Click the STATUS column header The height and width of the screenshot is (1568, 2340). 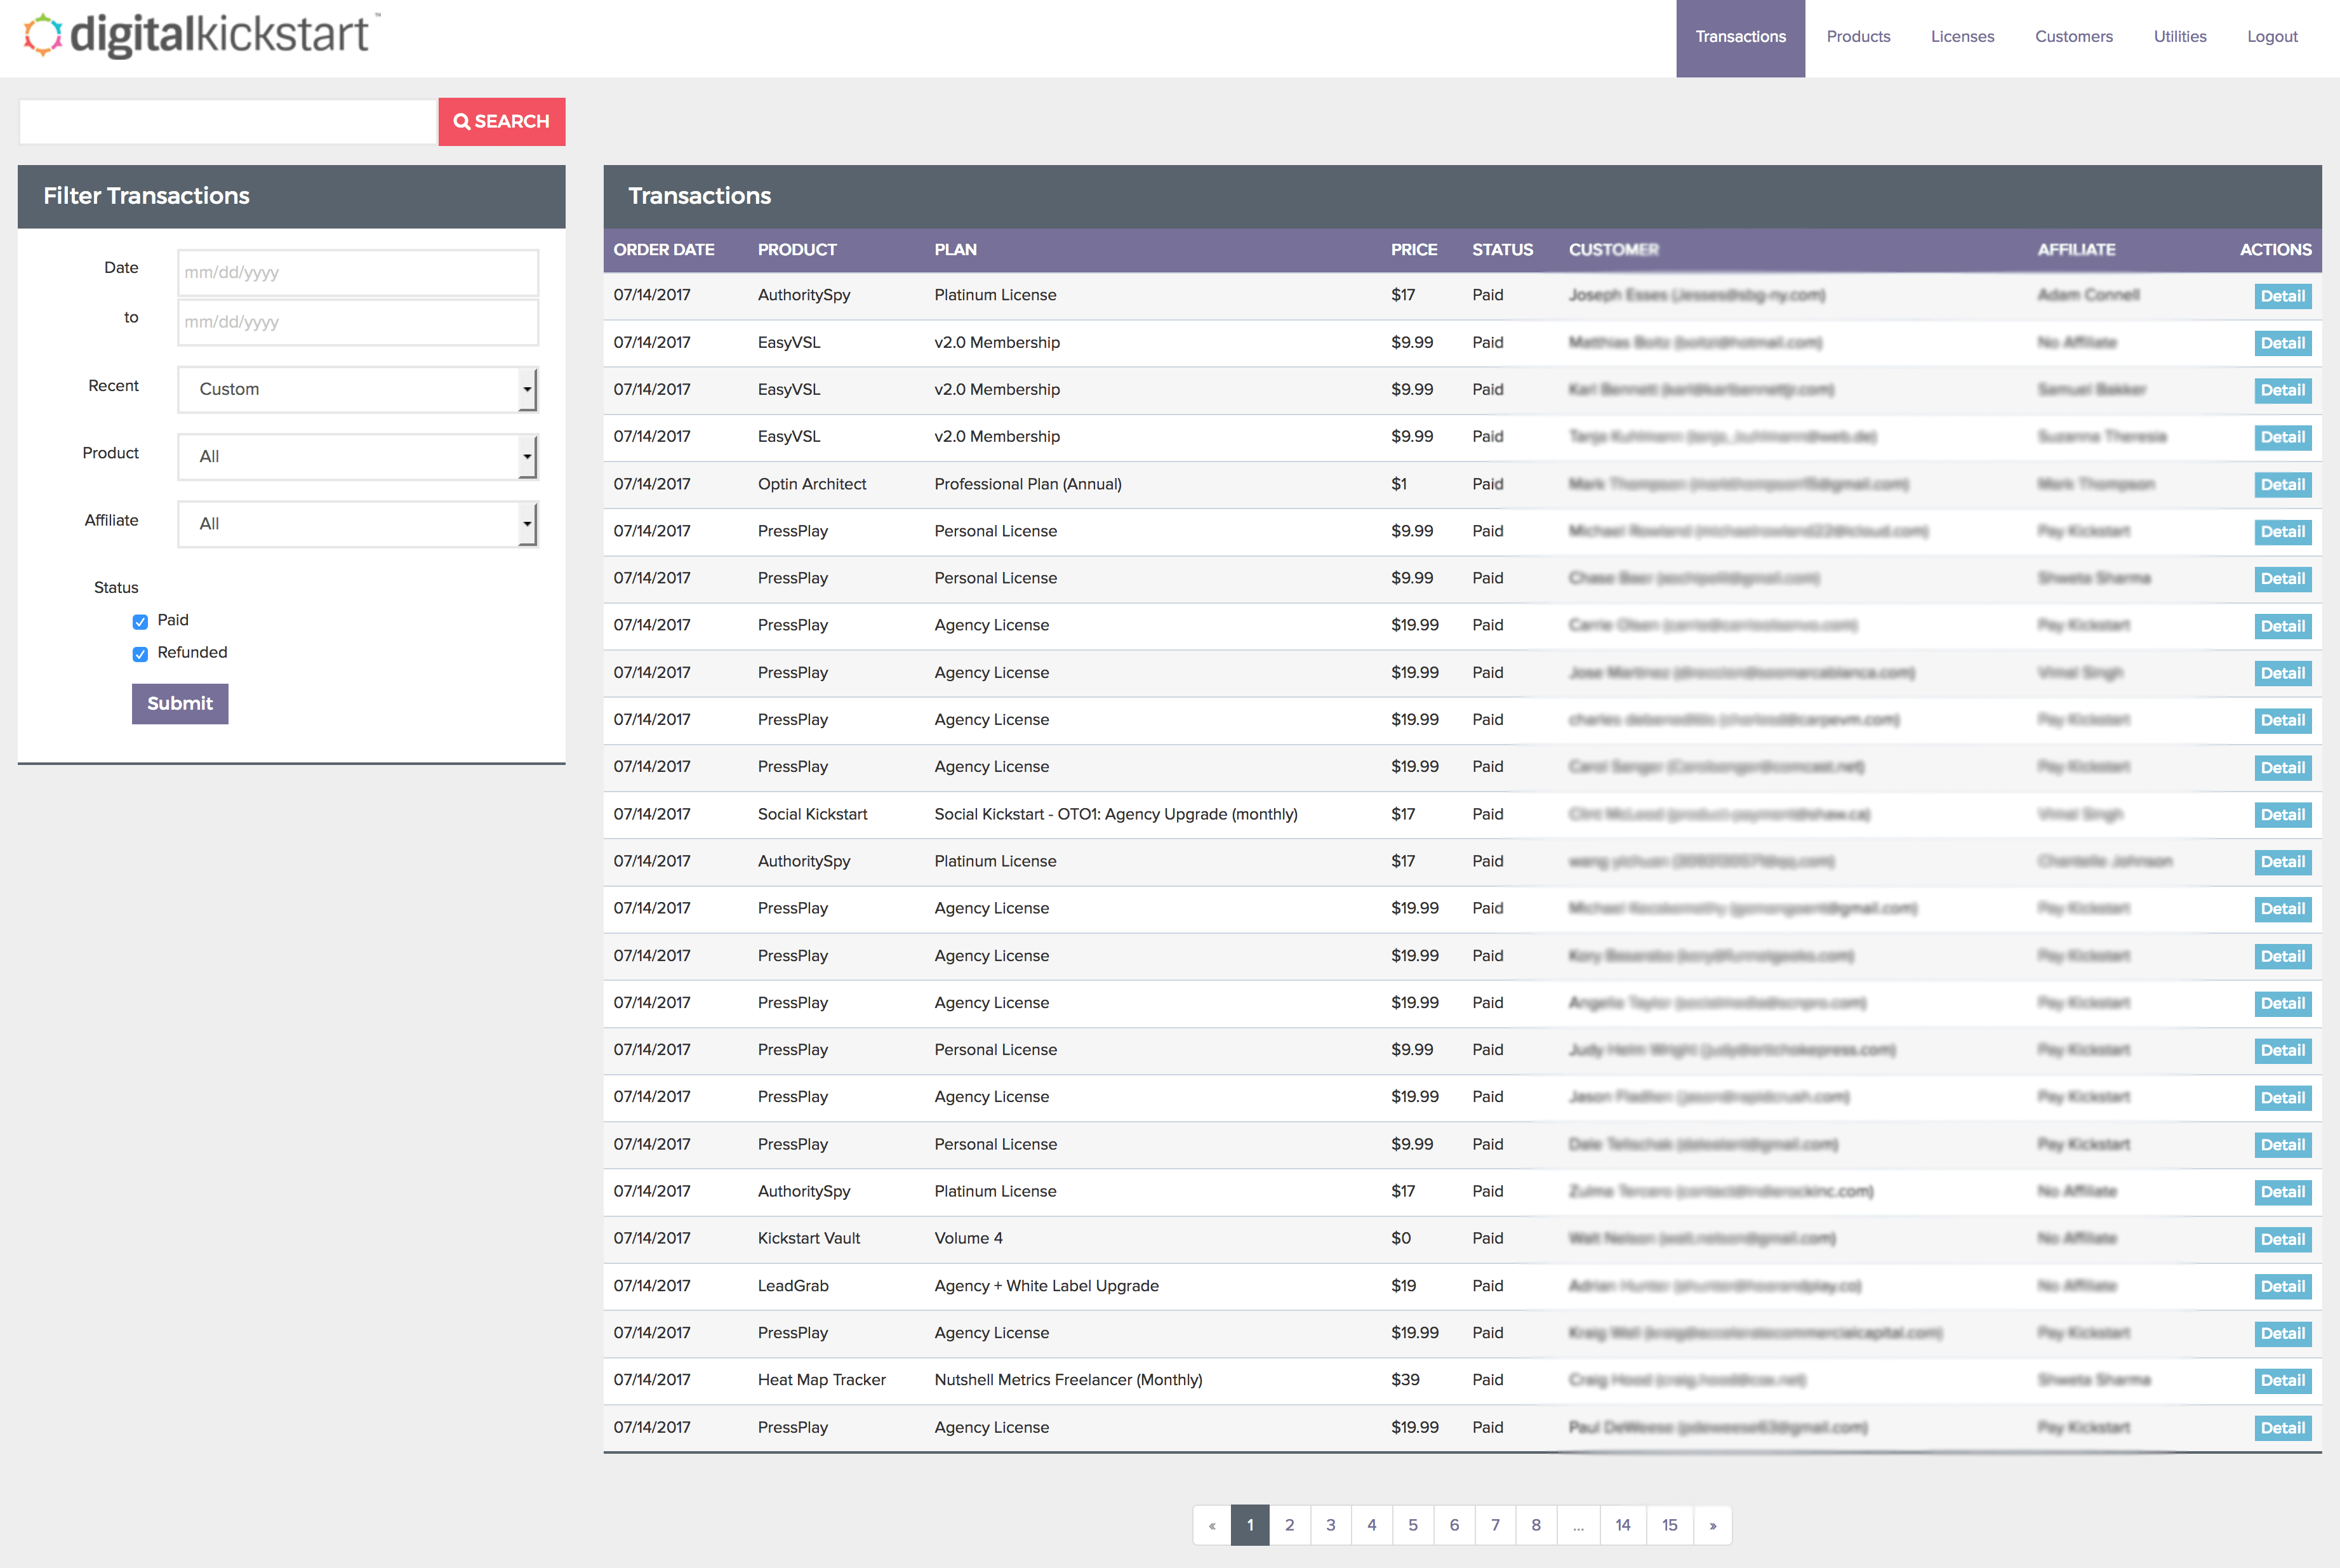click(1502, 250)
